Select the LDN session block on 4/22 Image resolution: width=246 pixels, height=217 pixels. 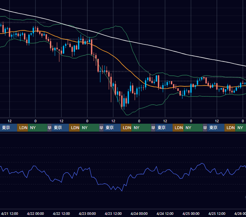point(75,128)
